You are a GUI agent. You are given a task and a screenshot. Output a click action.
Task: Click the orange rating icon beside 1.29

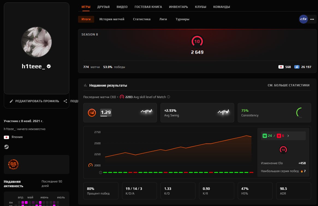(x=92, y=113)
